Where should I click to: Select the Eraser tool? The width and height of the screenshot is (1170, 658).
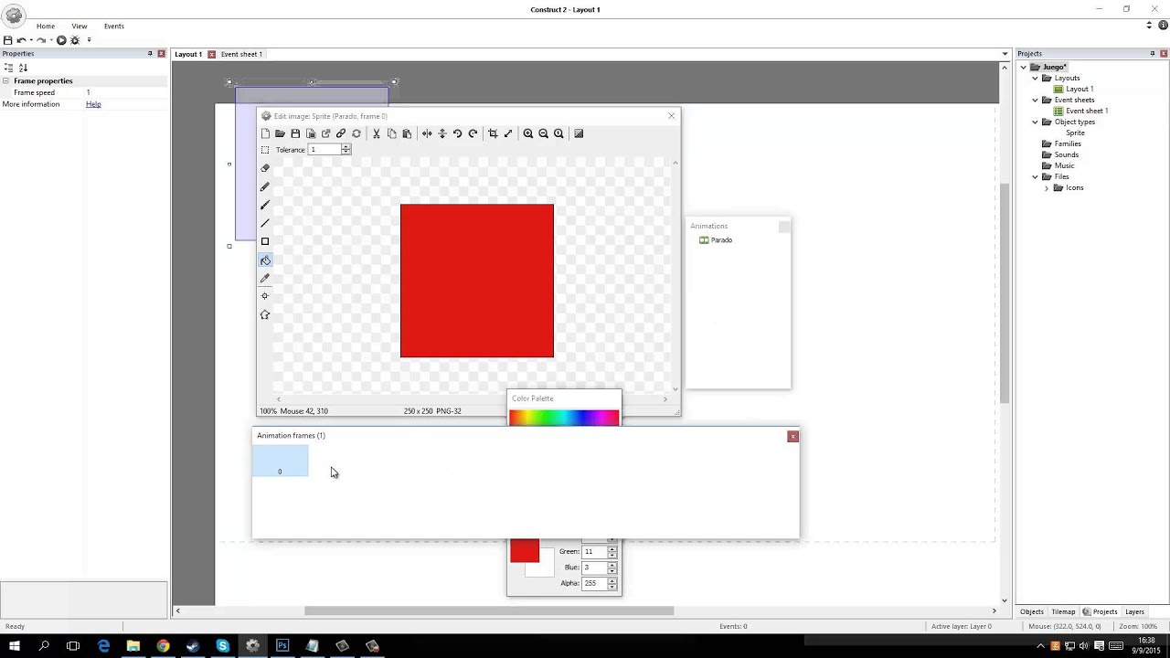[x=265, y=168]
